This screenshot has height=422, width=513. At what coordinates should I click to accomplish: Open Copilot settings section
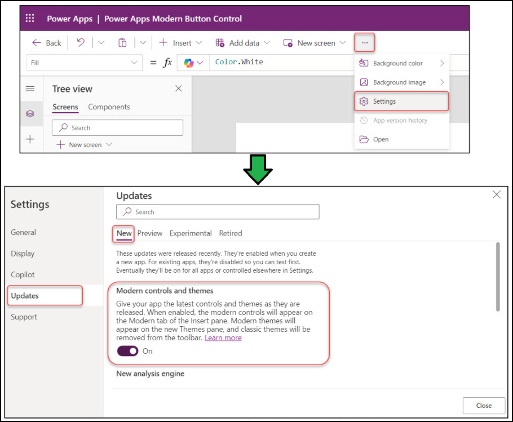tap(23, 274)
